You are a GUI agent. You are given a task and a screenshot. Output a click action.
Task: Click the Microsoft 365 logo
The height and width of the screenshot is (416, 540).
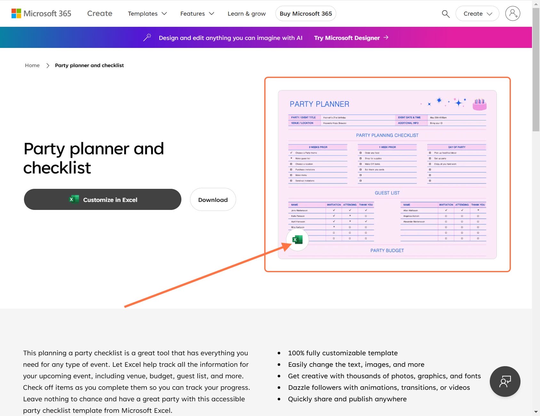click(x=41, y=13)
